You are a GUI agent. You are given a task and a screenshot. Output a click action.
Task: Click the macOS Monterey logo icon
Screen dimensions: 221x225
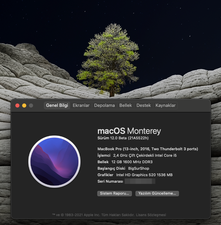pos(54,162)
